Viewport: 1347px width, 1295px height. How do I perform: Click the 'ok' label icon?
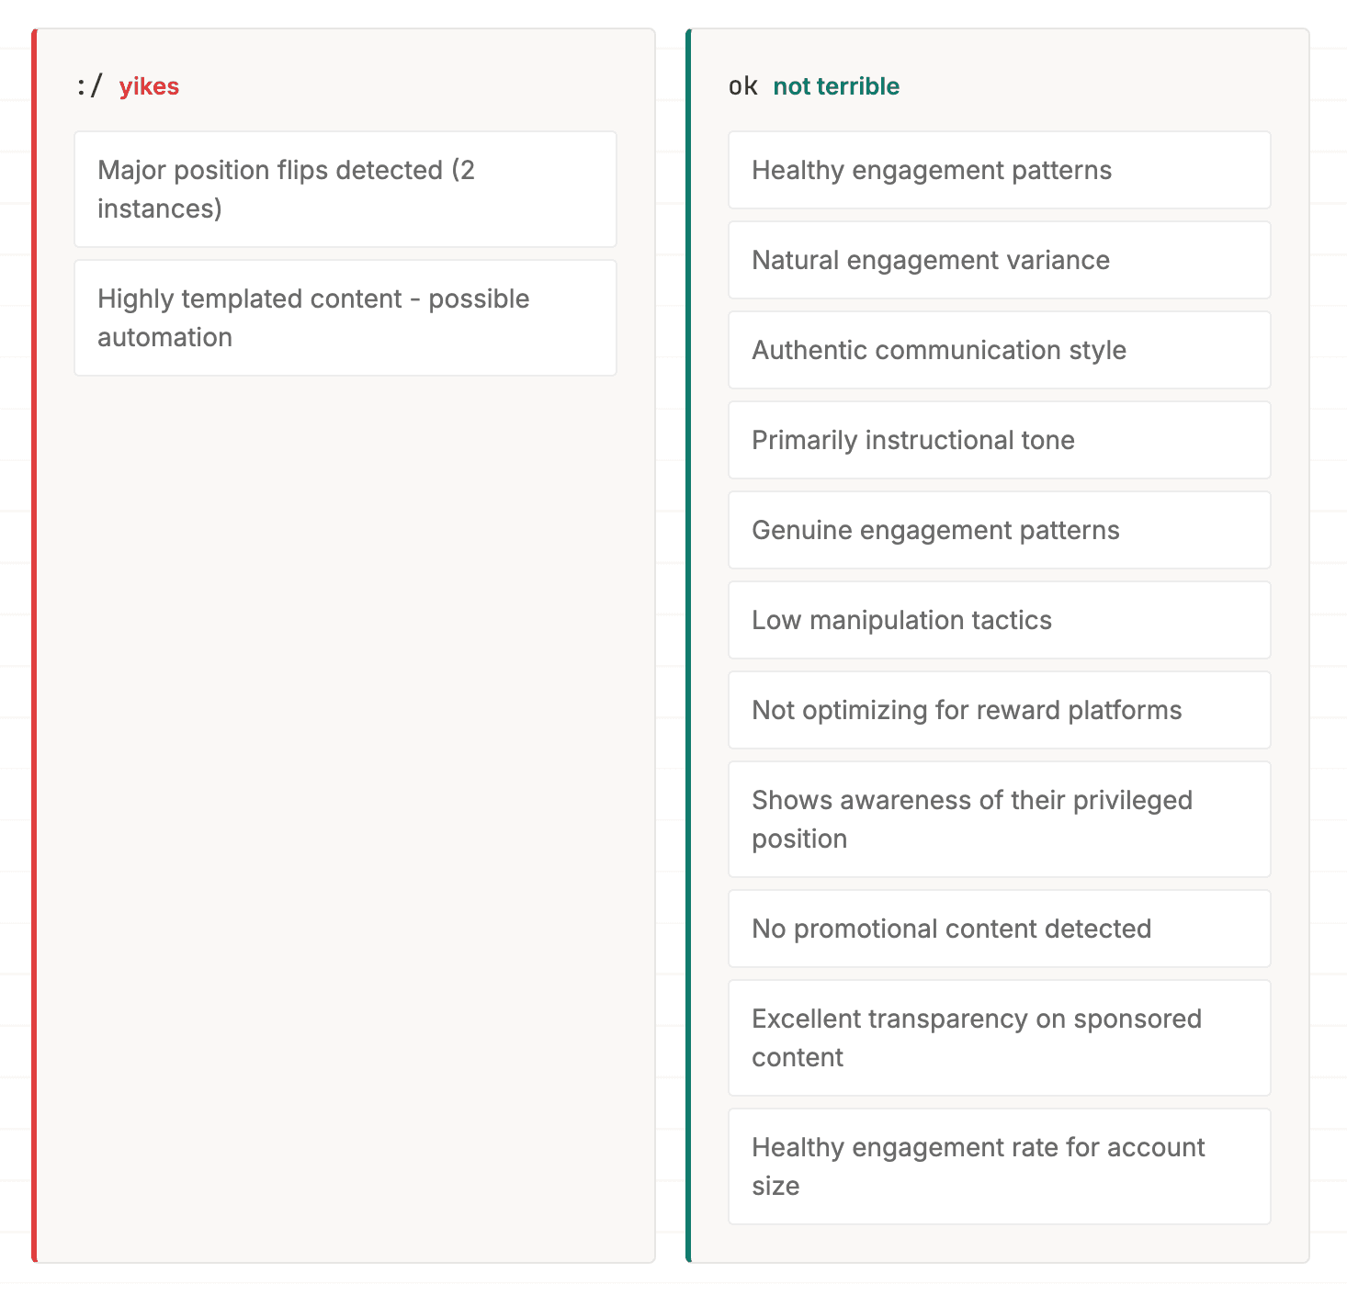[x=742, y=86]
